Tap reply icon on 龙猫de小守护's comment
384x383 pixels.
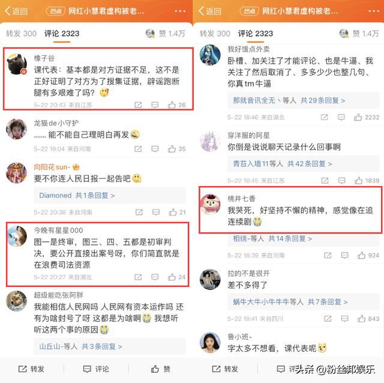155,149
